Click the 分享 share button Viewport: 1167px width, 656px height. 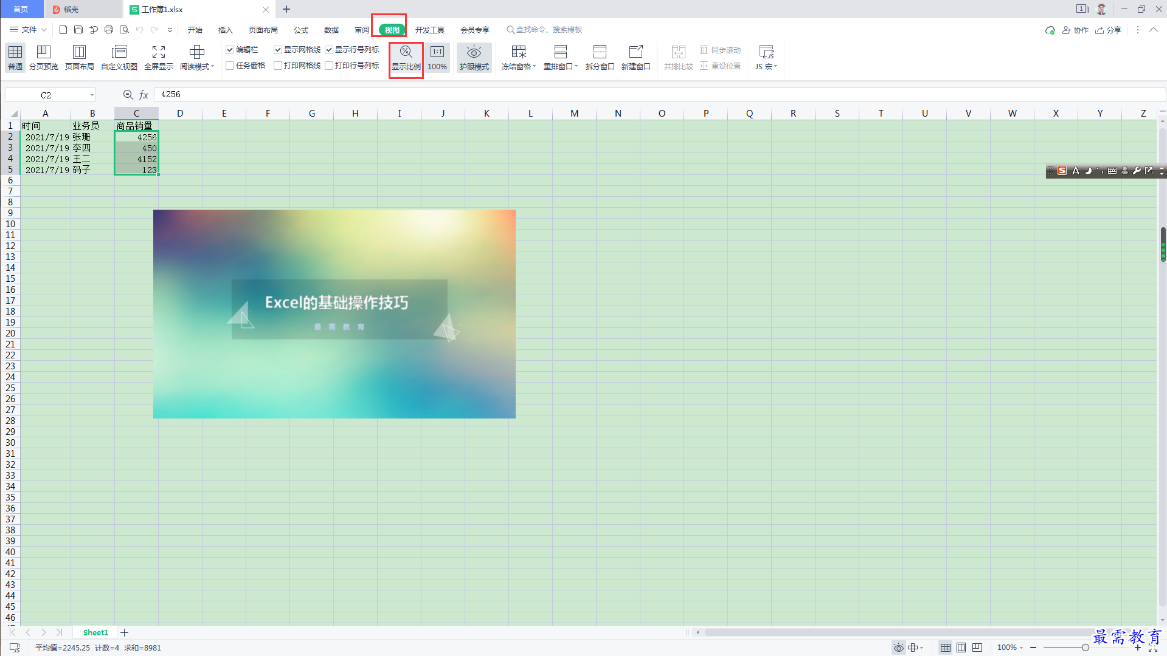[x=1108, y=30]
